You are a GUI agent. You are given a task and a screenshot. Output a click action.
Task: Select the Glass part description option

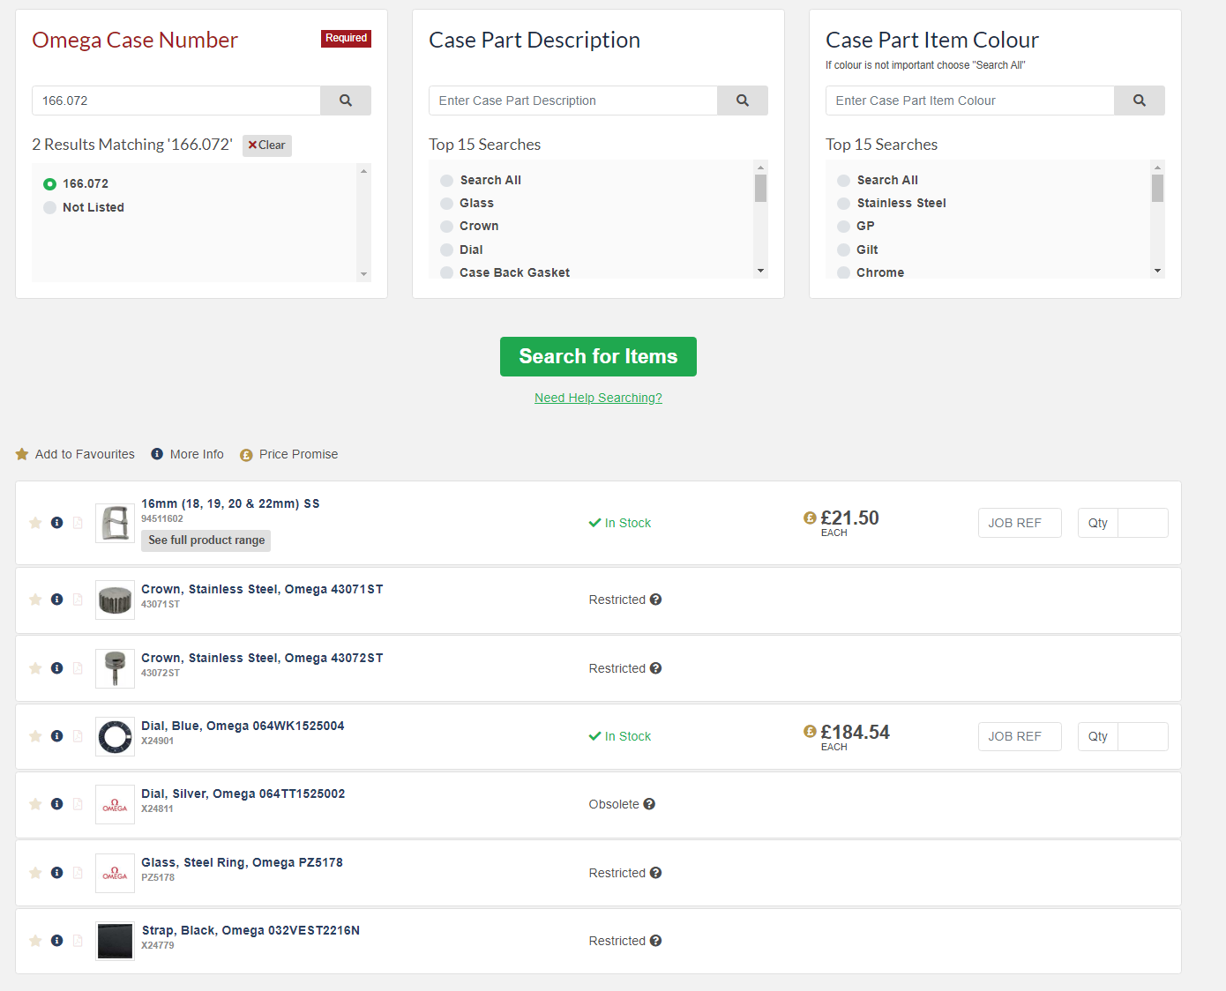447,204
